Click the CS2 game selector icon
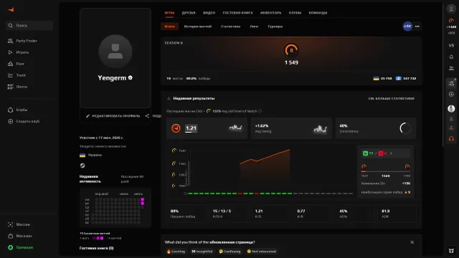 [407, 26]
